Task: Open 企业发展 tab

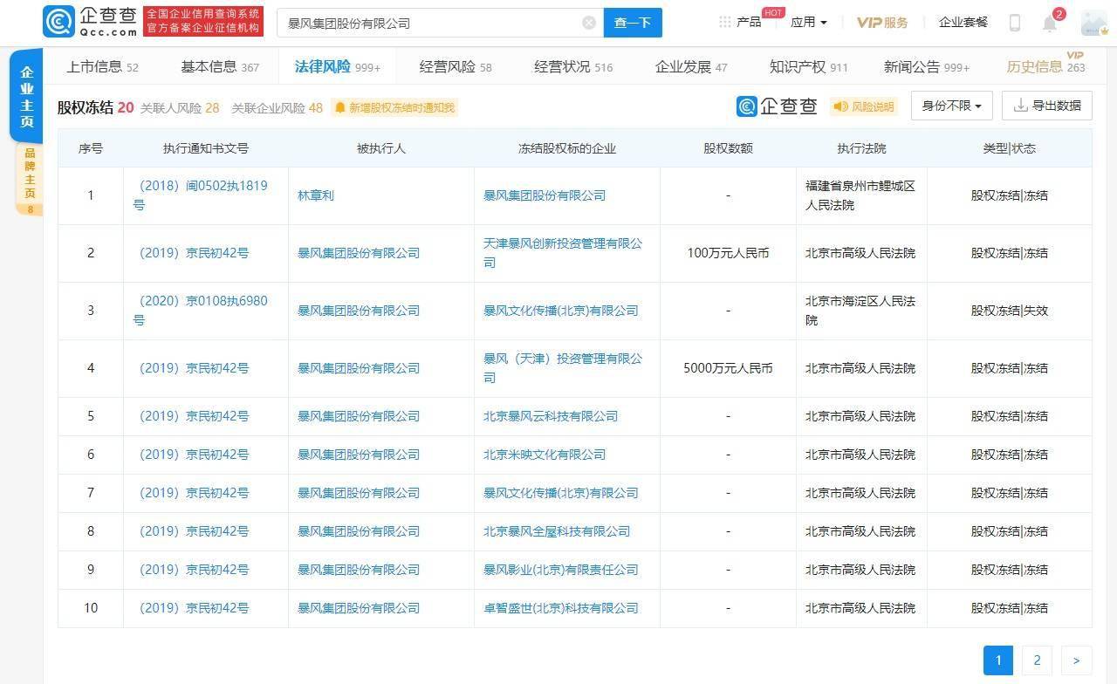Action: point(691,66)
